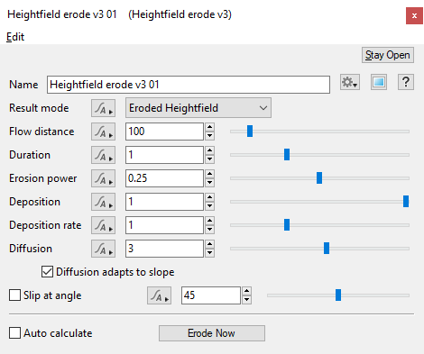The image size is (424, 354).
Task: Click into the Name text field
Action: pos(189,85)
